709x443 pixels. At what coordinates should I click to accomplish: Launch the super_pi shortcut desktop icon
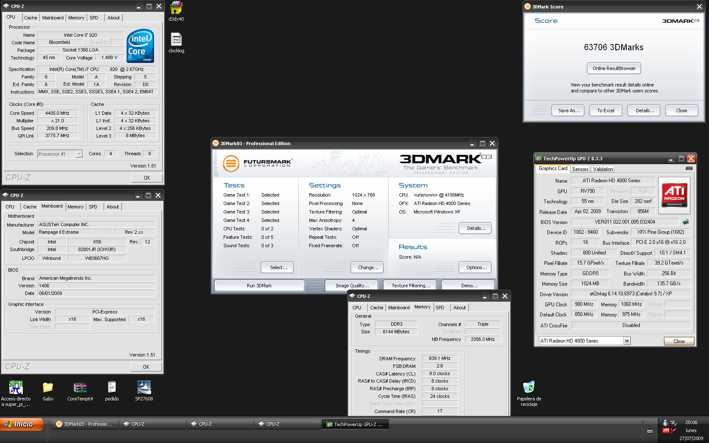pos(16,393)
